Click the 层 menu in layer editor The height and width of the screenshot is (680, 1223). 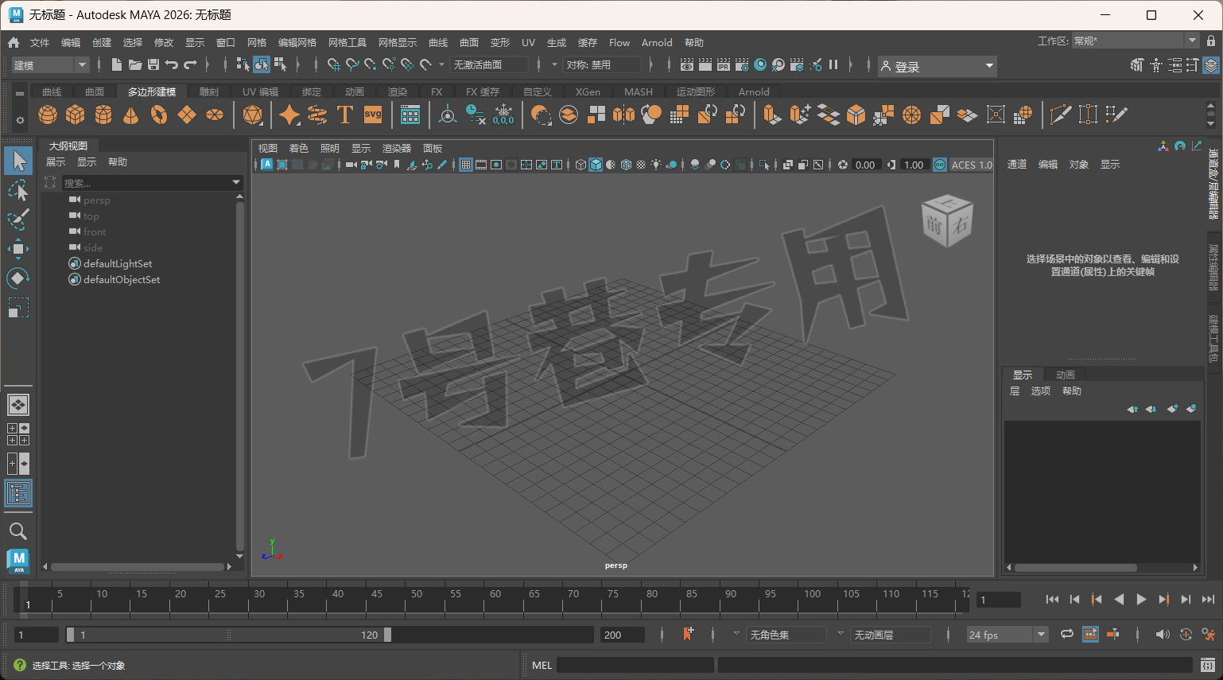[1015, 391]
